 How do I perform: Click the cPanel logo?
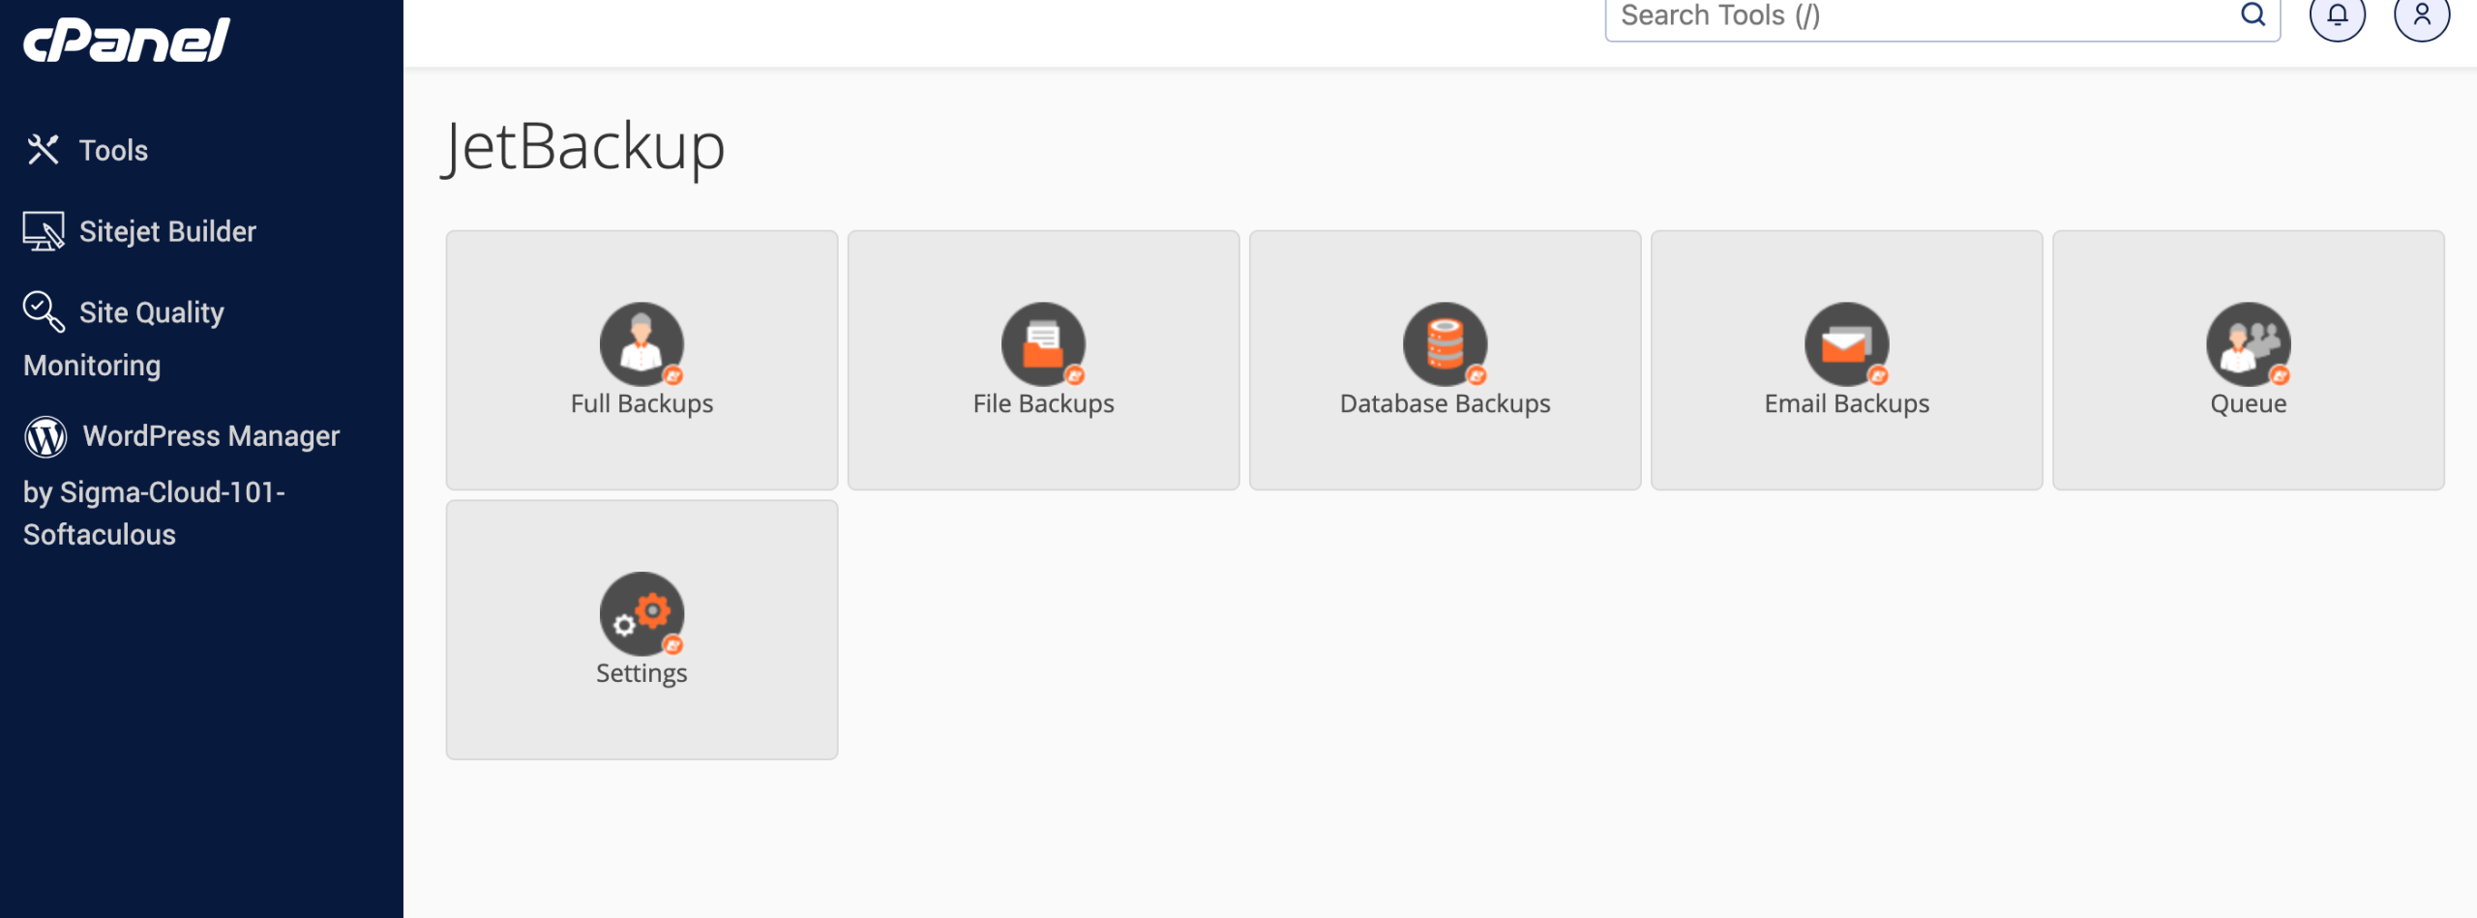[x=127, y=40]
